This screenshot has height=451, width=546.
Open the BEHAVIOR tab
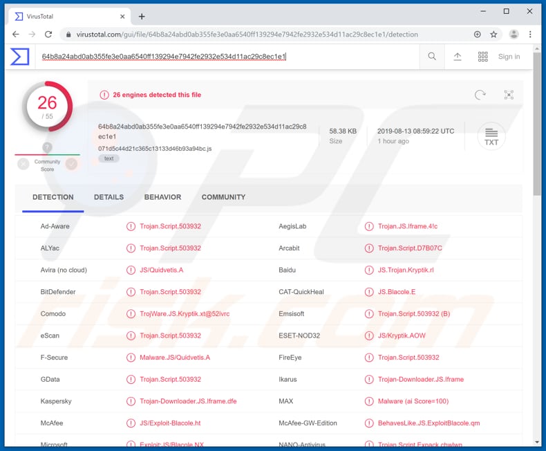162,197
